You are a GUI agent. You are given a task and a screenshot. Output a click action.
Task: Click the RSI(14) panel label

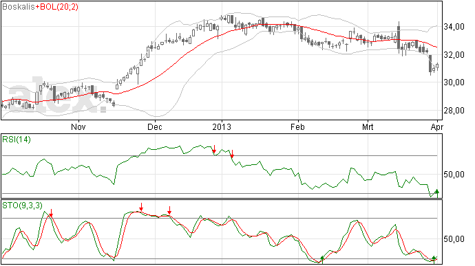point(17,140)
